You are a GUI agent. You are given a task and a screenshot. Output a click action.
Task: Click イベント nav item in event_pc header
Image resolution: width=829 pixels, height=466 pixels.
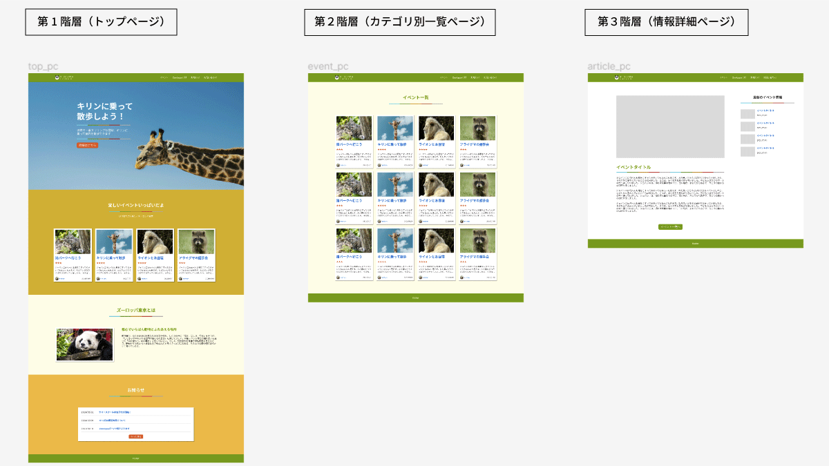444,77
